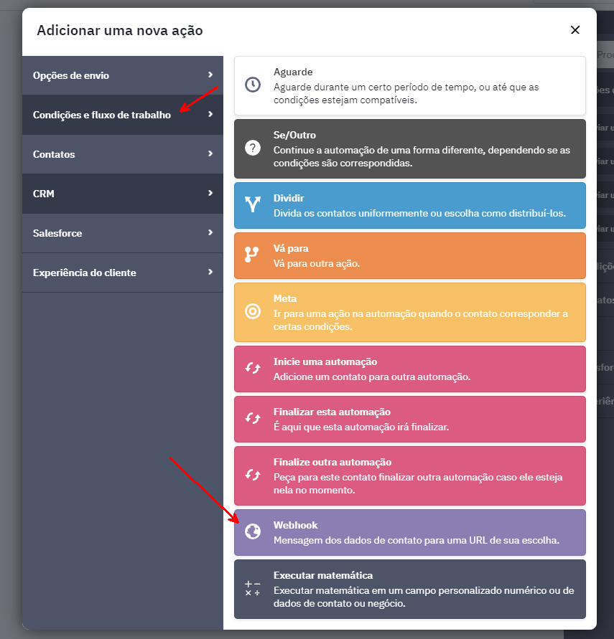
Task: Expand the Contatos category arrow
Action: point(210,153)
